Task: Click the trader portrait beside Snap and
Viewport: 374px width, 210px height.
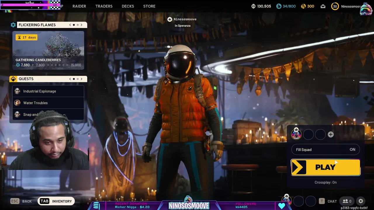Action: [18, 114]
